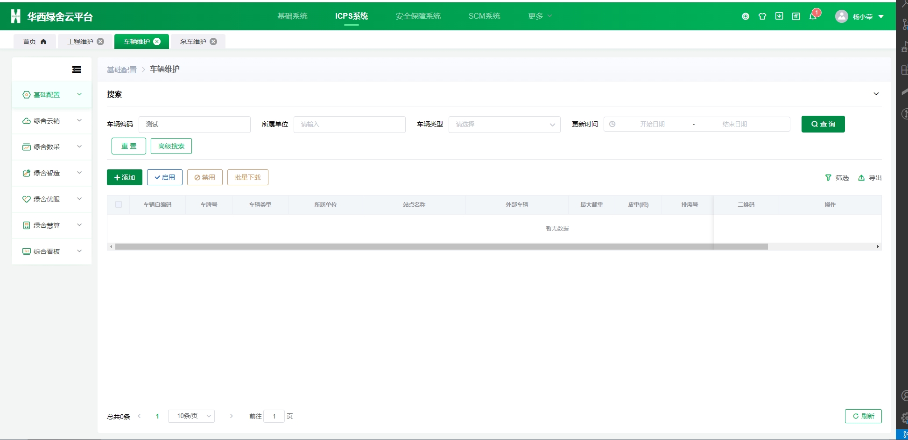Click the scrollbar left arrow
Image resolution: width=908 pixels, height=440 pixels.
point(111,246)
